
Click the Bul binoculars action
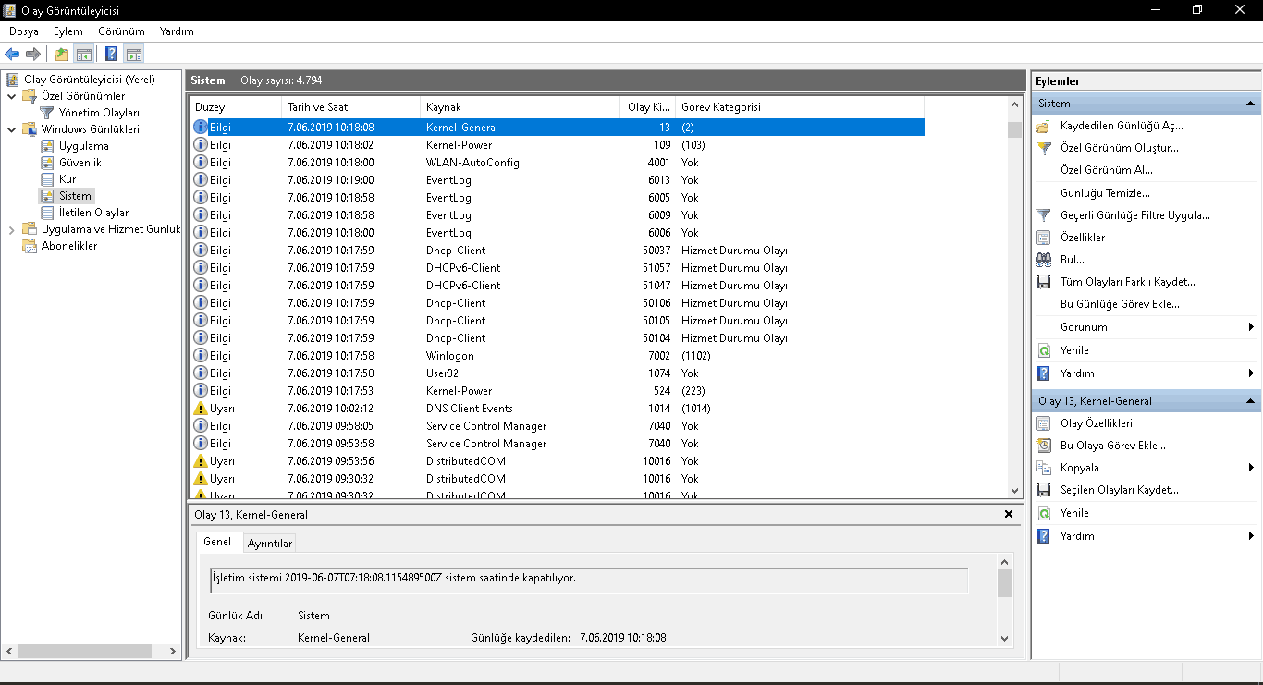(1073, 260)
